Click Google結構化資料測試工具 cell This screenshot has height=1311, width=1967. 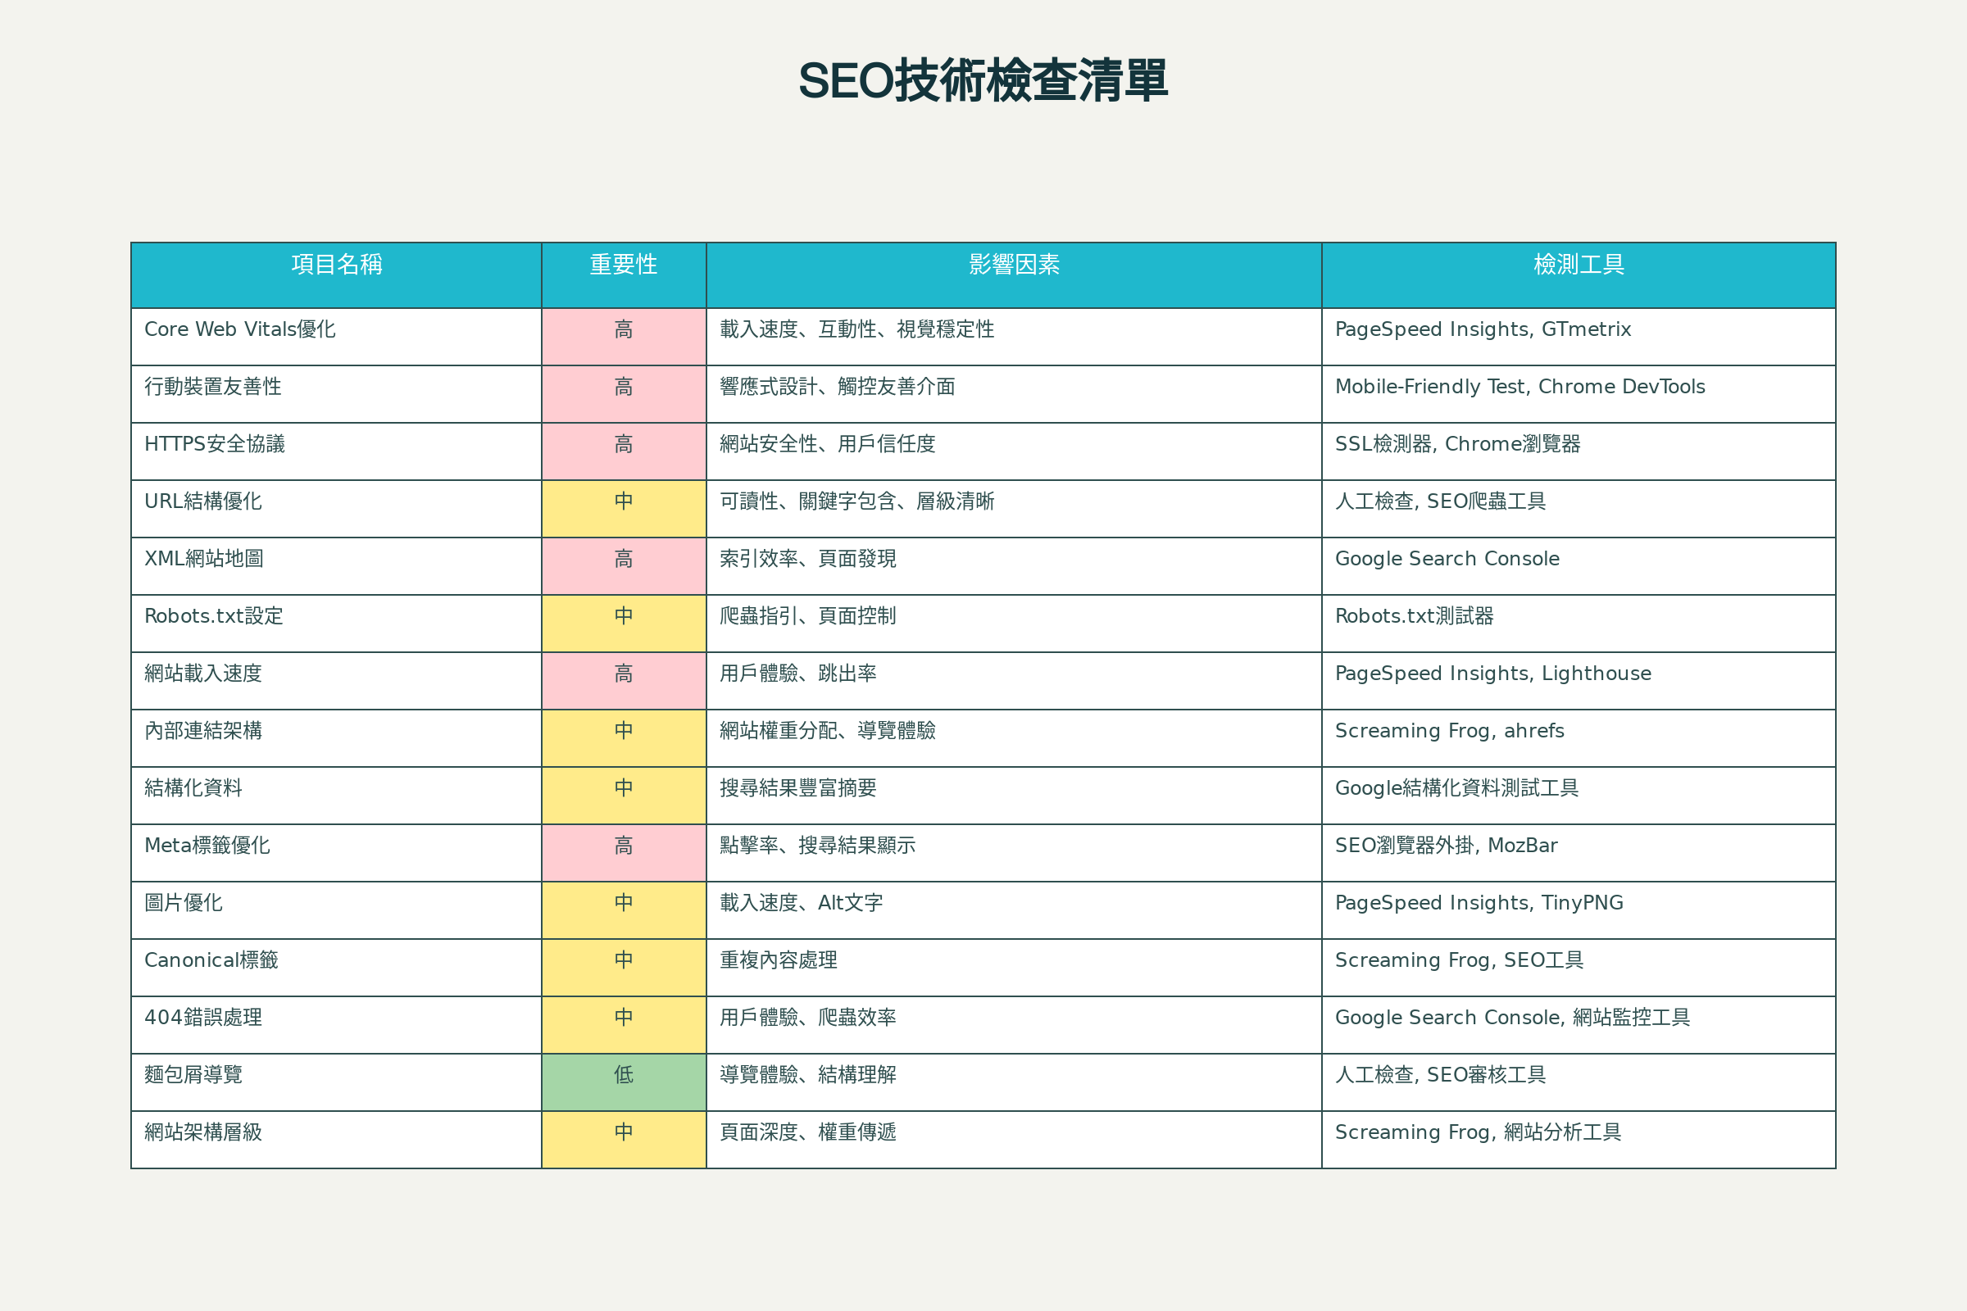[x=1579, y=795]
